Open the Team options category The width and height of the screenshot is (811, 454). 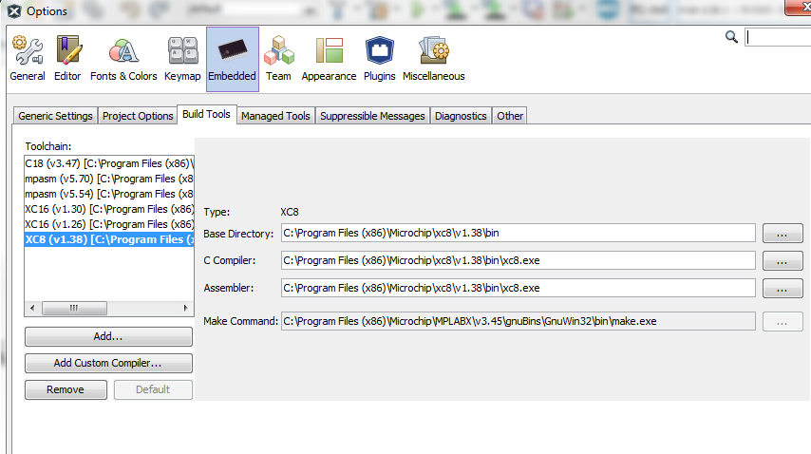(278, 59)
